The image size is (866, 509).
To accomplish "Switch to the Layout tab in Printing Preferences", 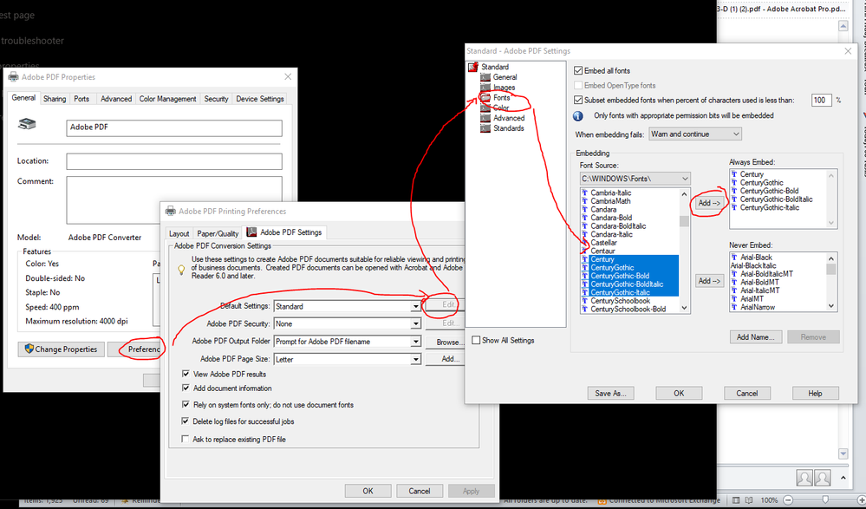I will (x=179, y=233).
